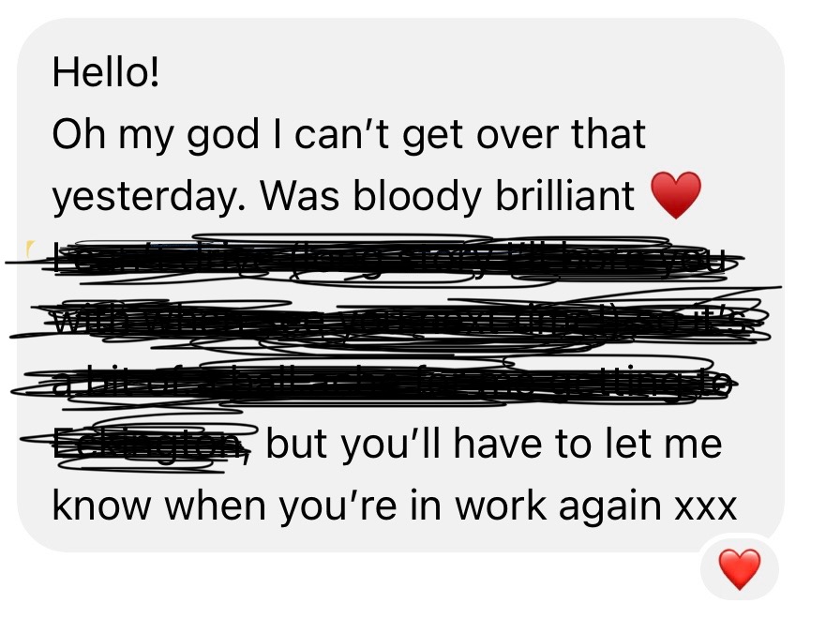Tap the heart reaction badge under the message
Screen dimensions: 826x619
(x=740, y=569)
